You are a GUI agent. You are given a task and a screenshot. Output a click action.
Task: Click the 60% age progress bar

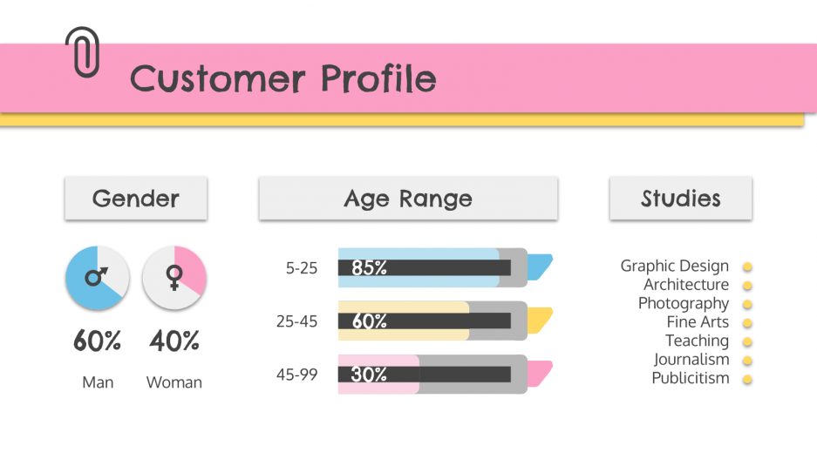pyautogui.click(x=432, y=321)
